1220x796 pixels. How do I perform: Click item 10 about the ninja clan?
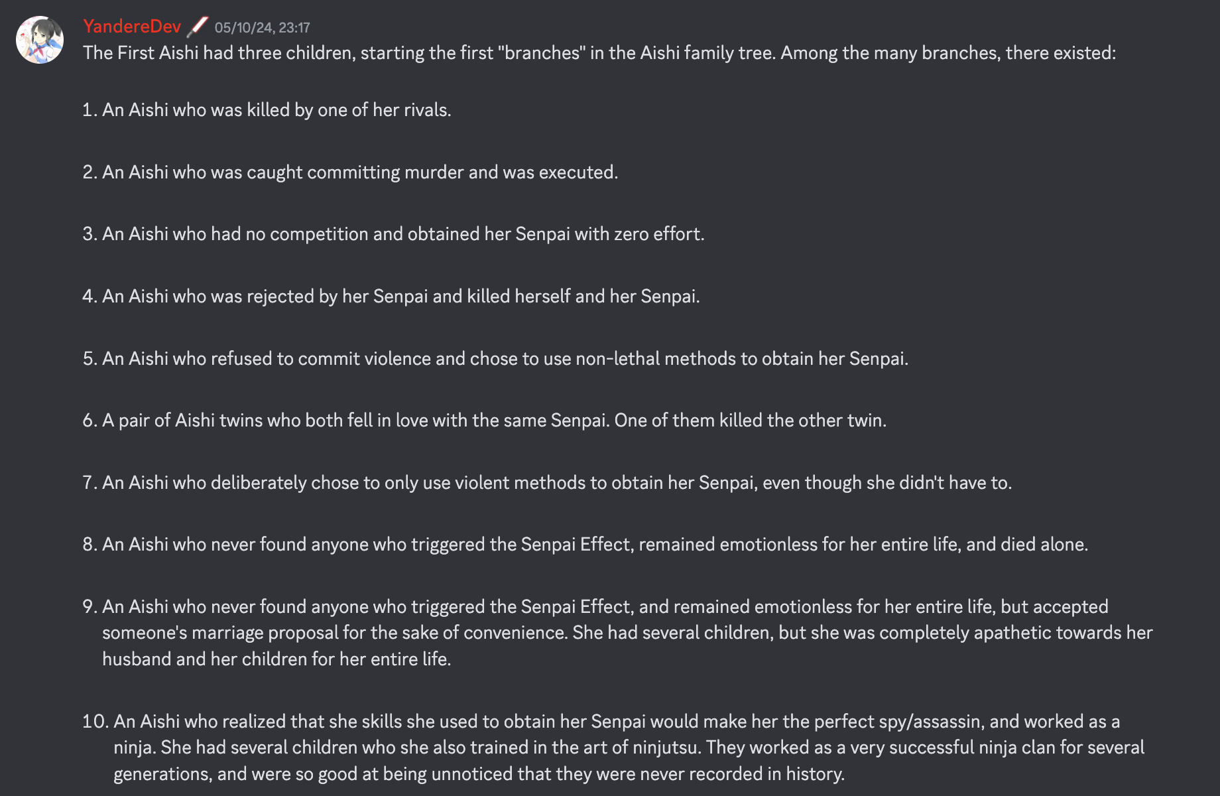613,748
